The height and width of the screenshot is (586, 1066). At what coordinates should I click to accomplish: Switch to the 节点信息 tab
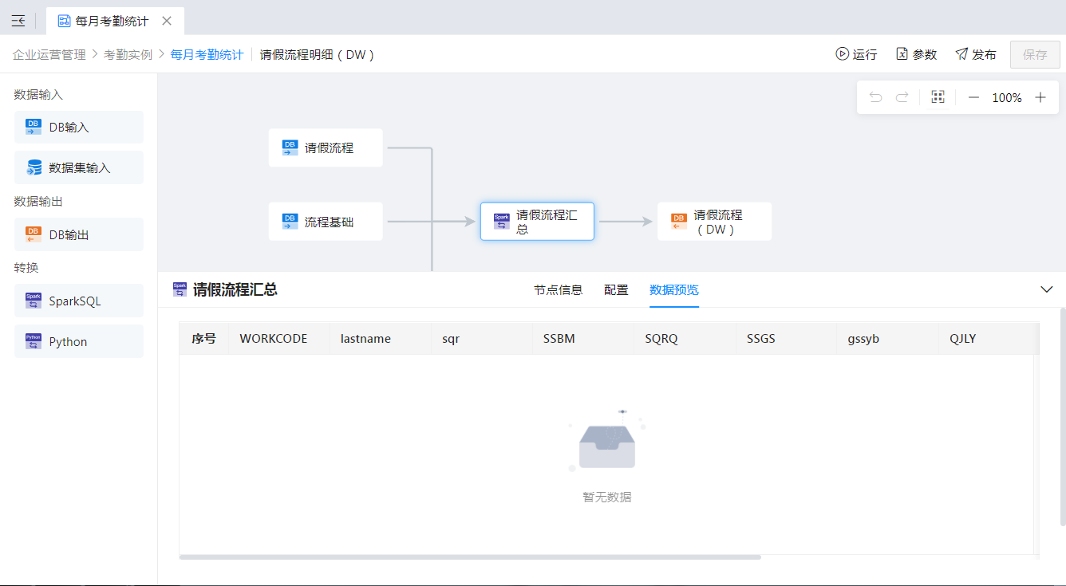[558, 290]
